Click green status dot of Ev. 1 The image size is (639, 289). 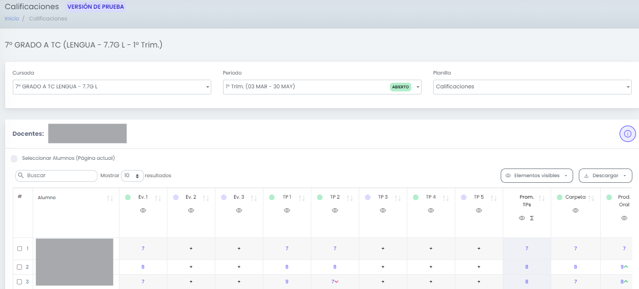128,197
